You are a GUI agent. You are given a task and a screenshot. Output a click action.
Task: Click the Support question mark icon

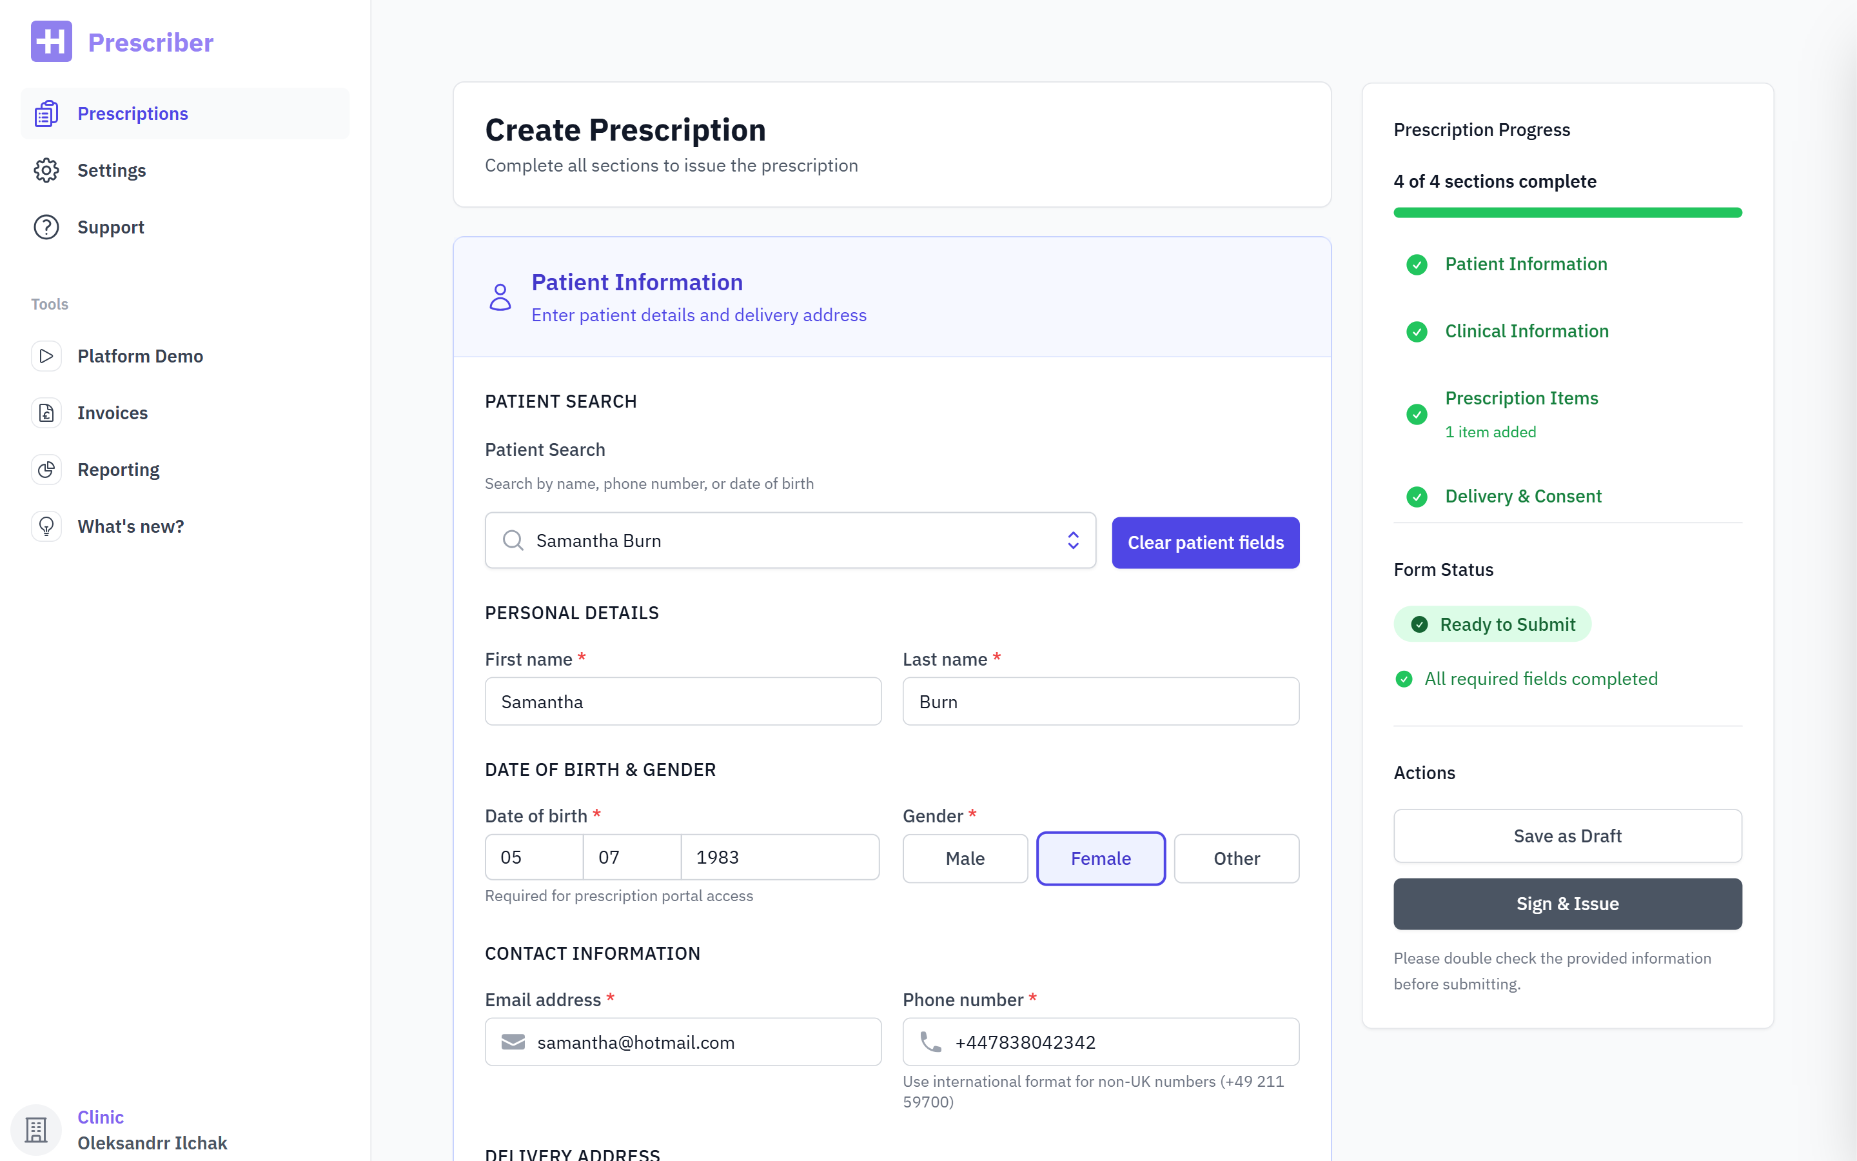click(x=46, y=227)
